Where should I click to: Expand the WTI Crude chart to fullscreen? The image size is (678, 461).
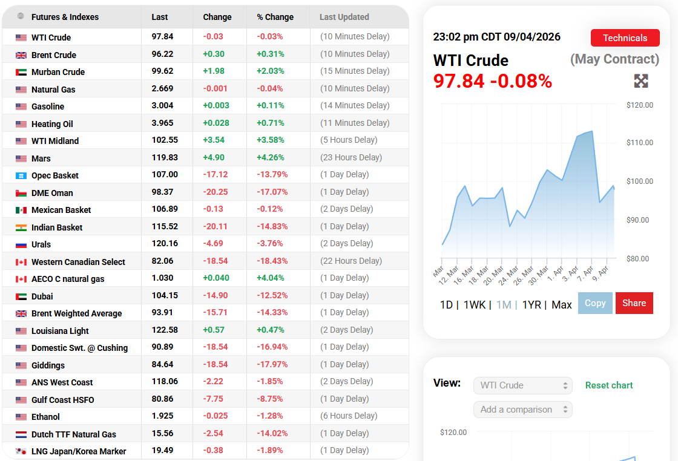coord(640,80)
